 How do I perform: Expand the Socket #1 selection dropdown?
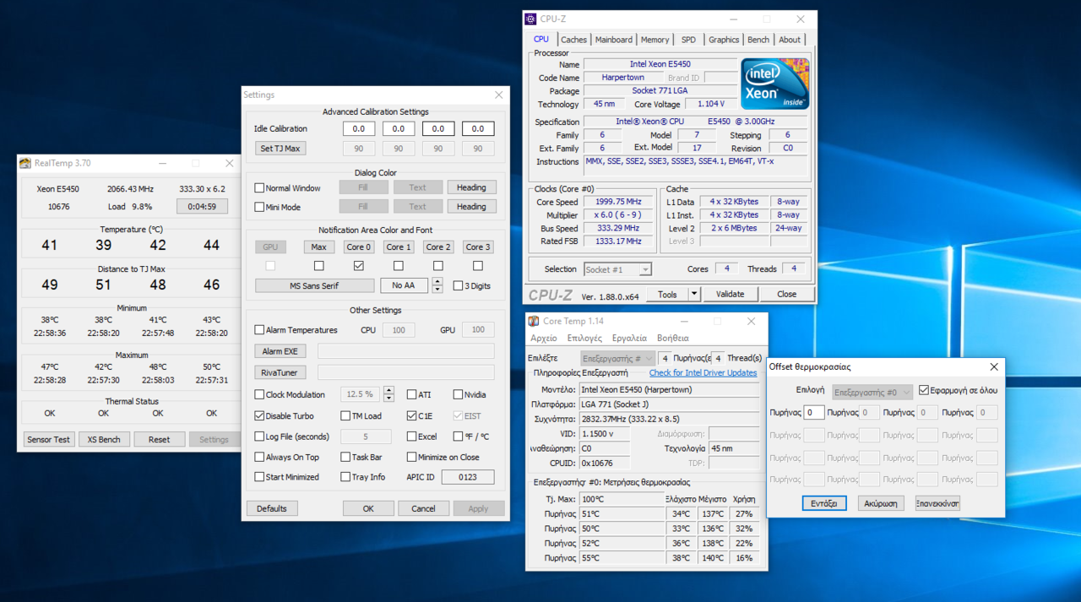point(645,269)
